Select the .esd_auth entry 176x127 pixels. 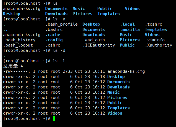[94, 40]
